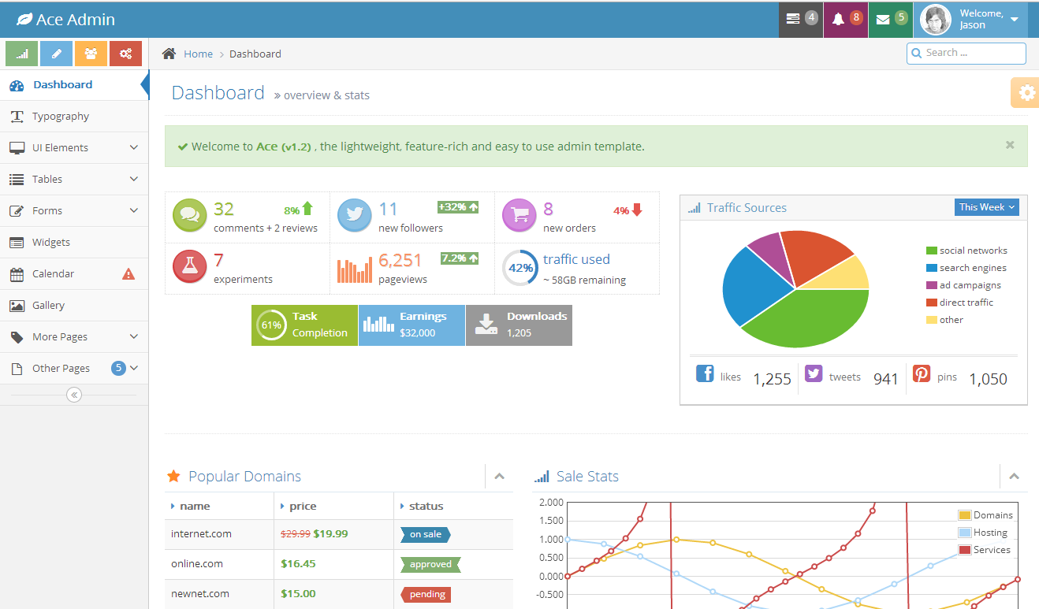Open the This Week dropdown
Screen dimensions: 1039x609
pyautogui.click(x=986, y=207)
